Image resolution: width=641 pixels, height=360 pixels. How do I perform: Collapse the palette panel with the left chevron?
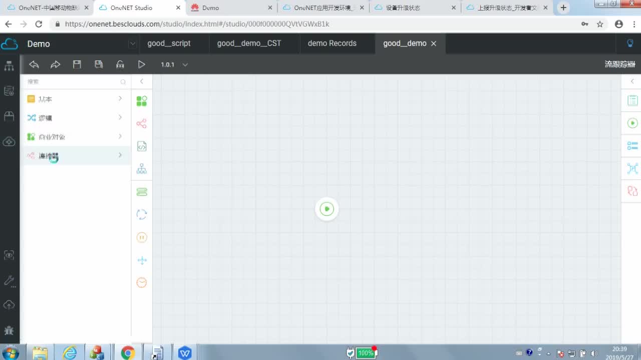tap(142, 81)
